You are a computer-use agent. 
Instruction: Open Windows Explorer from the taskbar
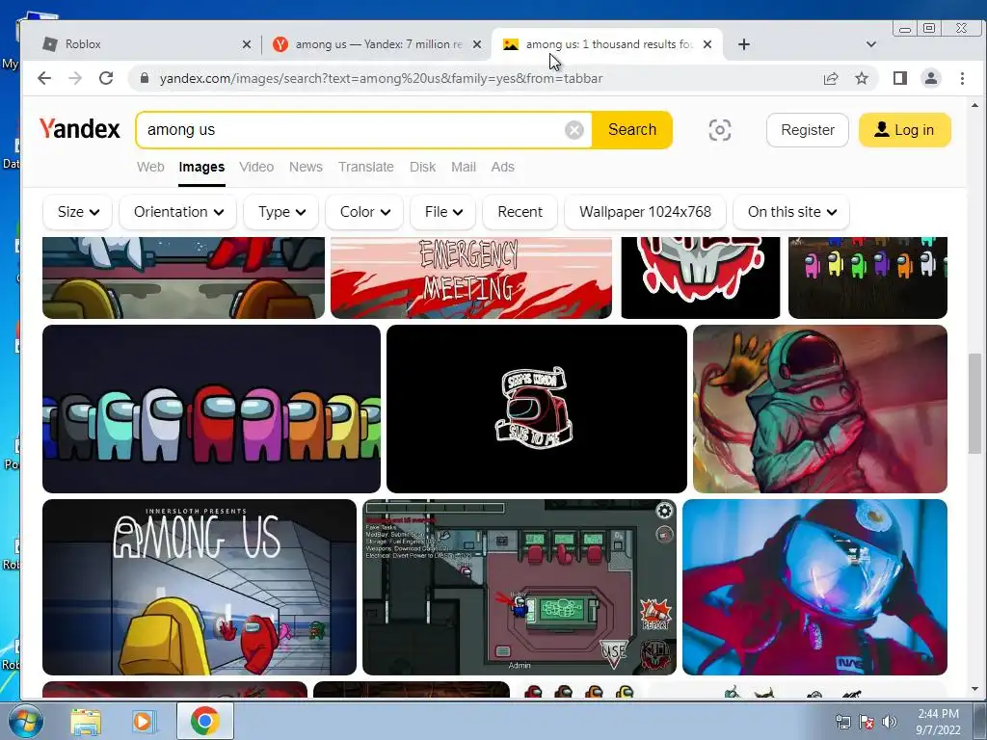point(86,721)
